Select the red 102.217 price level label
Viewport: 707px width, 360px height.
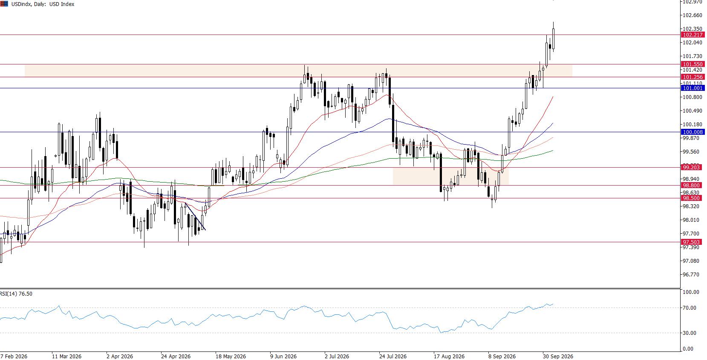[693, 35]
